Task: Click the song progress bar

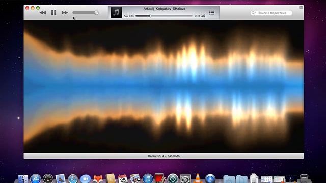Action: (x=164, y=16)
